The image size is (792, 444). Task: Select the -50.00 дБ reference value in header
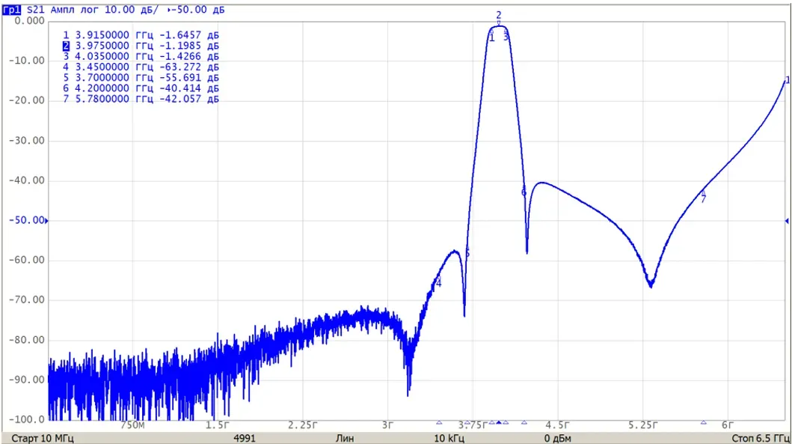[x=198, y=10]
